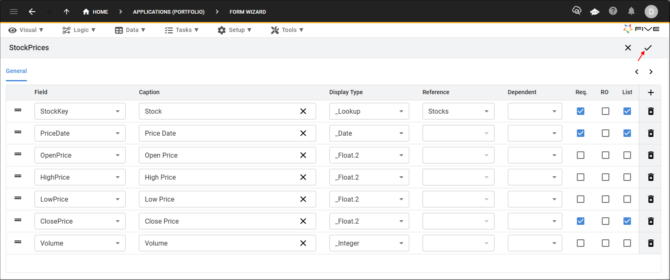Delete the StockKey row
The height and width of the screenshot is (280, 670).
click(651, 111)
